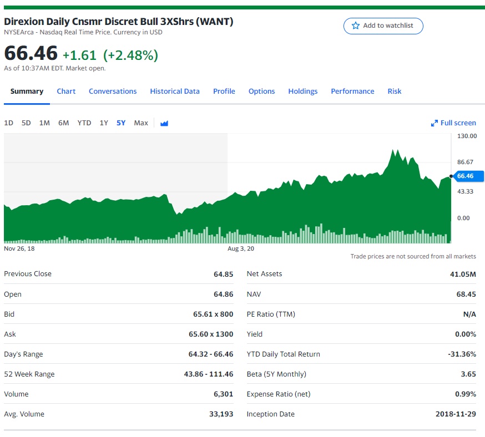This screenshot has width=485, height=437.
Task: Click the large 66.46 price quote heading
Action: pyautogui.click(x=31, y=53)
